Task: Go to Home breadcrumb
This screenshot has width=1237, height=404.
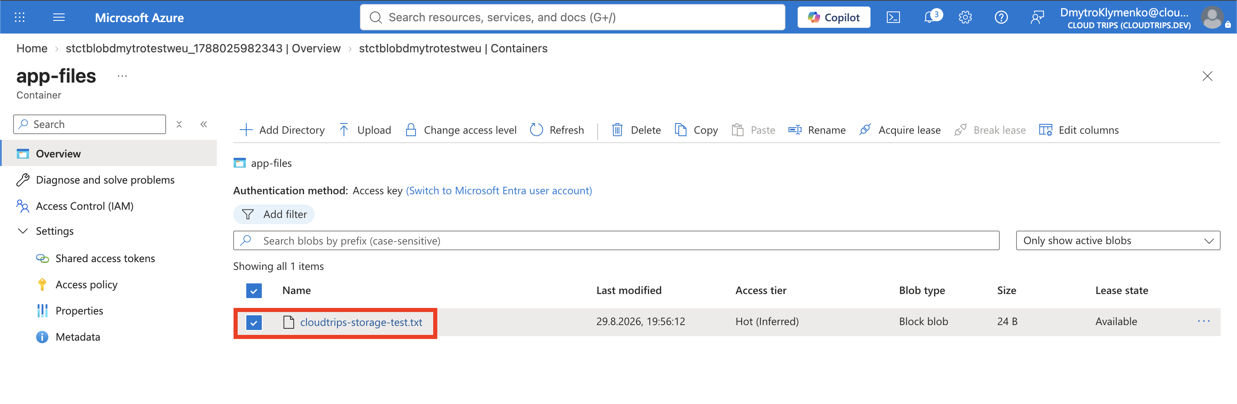Action: click(31, 49)
